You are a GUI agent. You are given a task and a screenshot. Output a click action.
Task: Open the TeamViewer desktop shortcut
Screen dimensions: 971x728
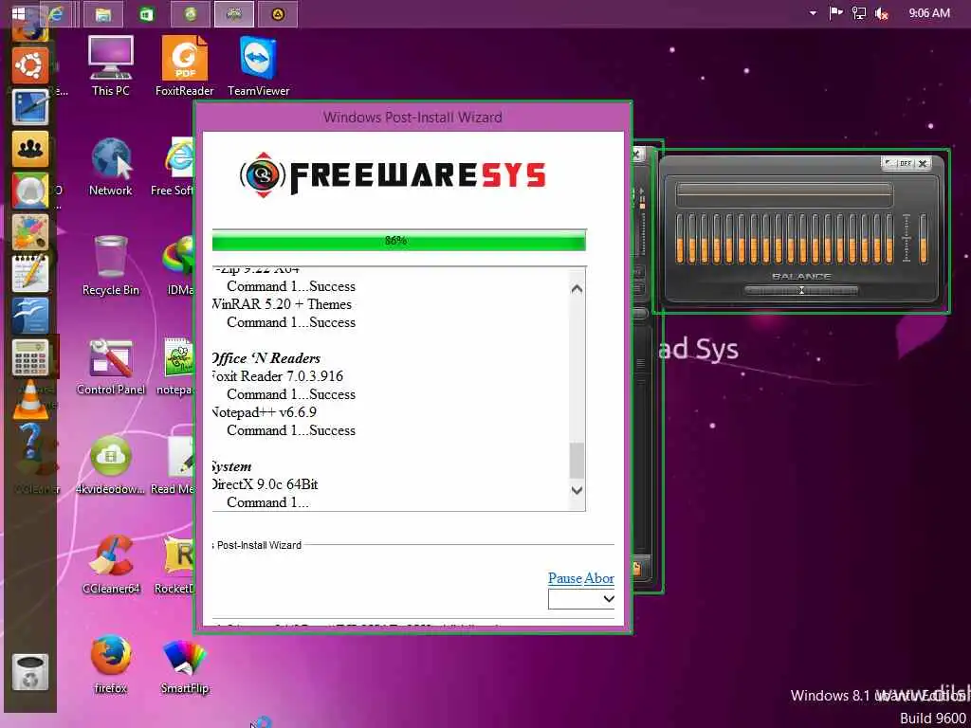point(258,65)
